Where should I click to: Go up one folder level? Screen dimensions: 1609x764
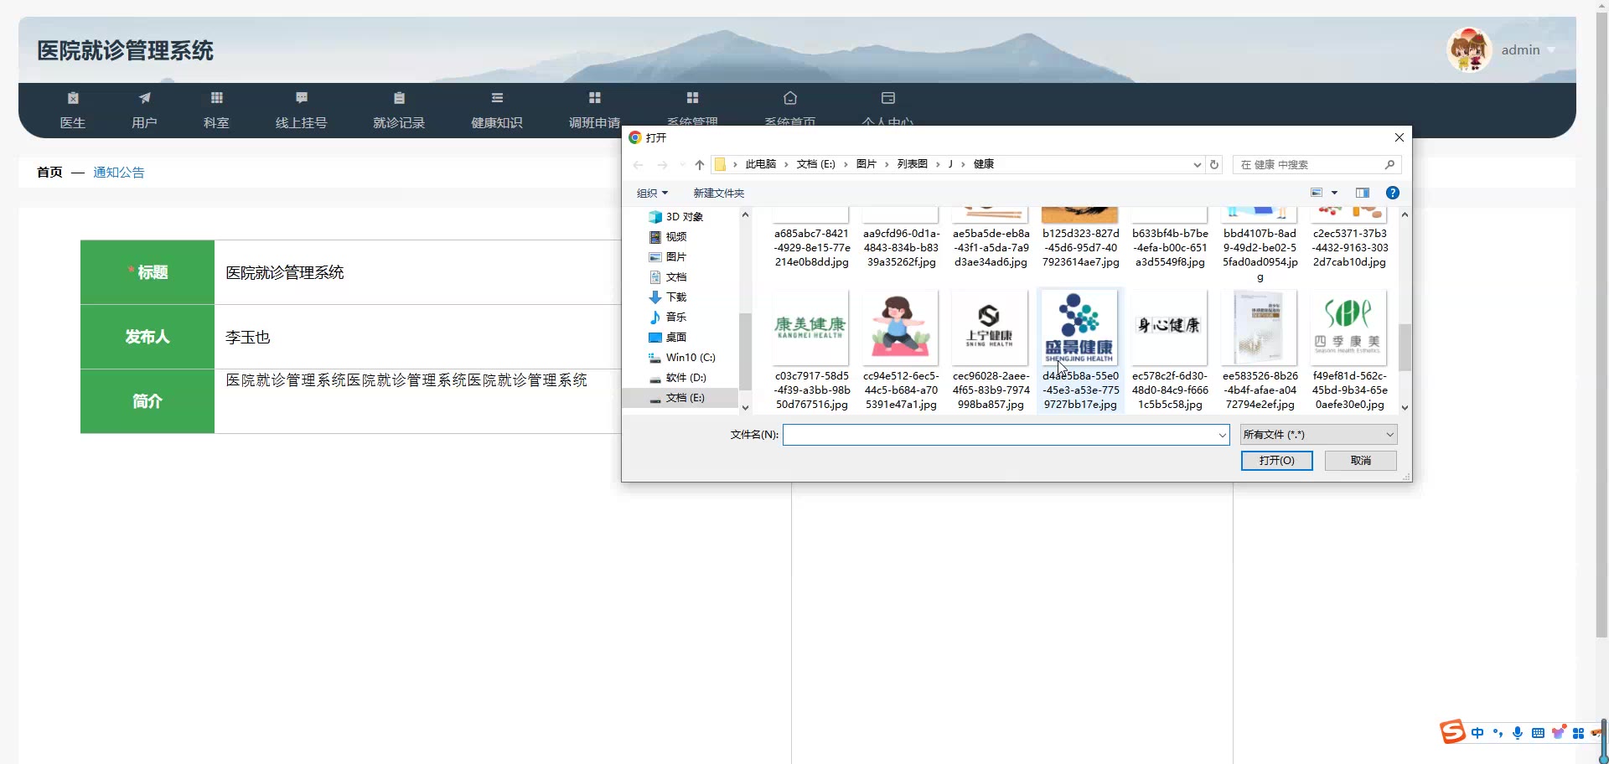tap(700, 165)
